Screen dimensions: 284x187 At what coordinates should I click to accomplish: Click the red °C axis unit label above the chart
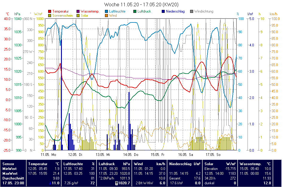pos(7,14)
